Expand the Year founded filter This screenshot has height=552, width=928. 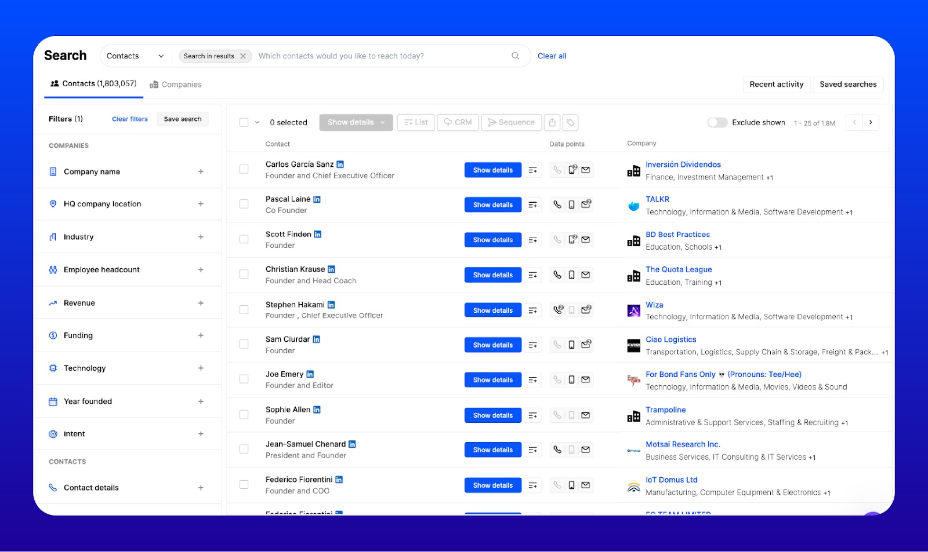pos(201,401)
